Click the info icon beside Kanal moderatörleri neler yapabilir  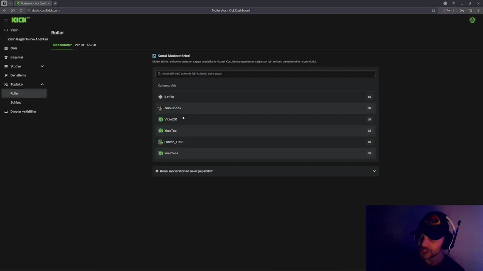157,171
